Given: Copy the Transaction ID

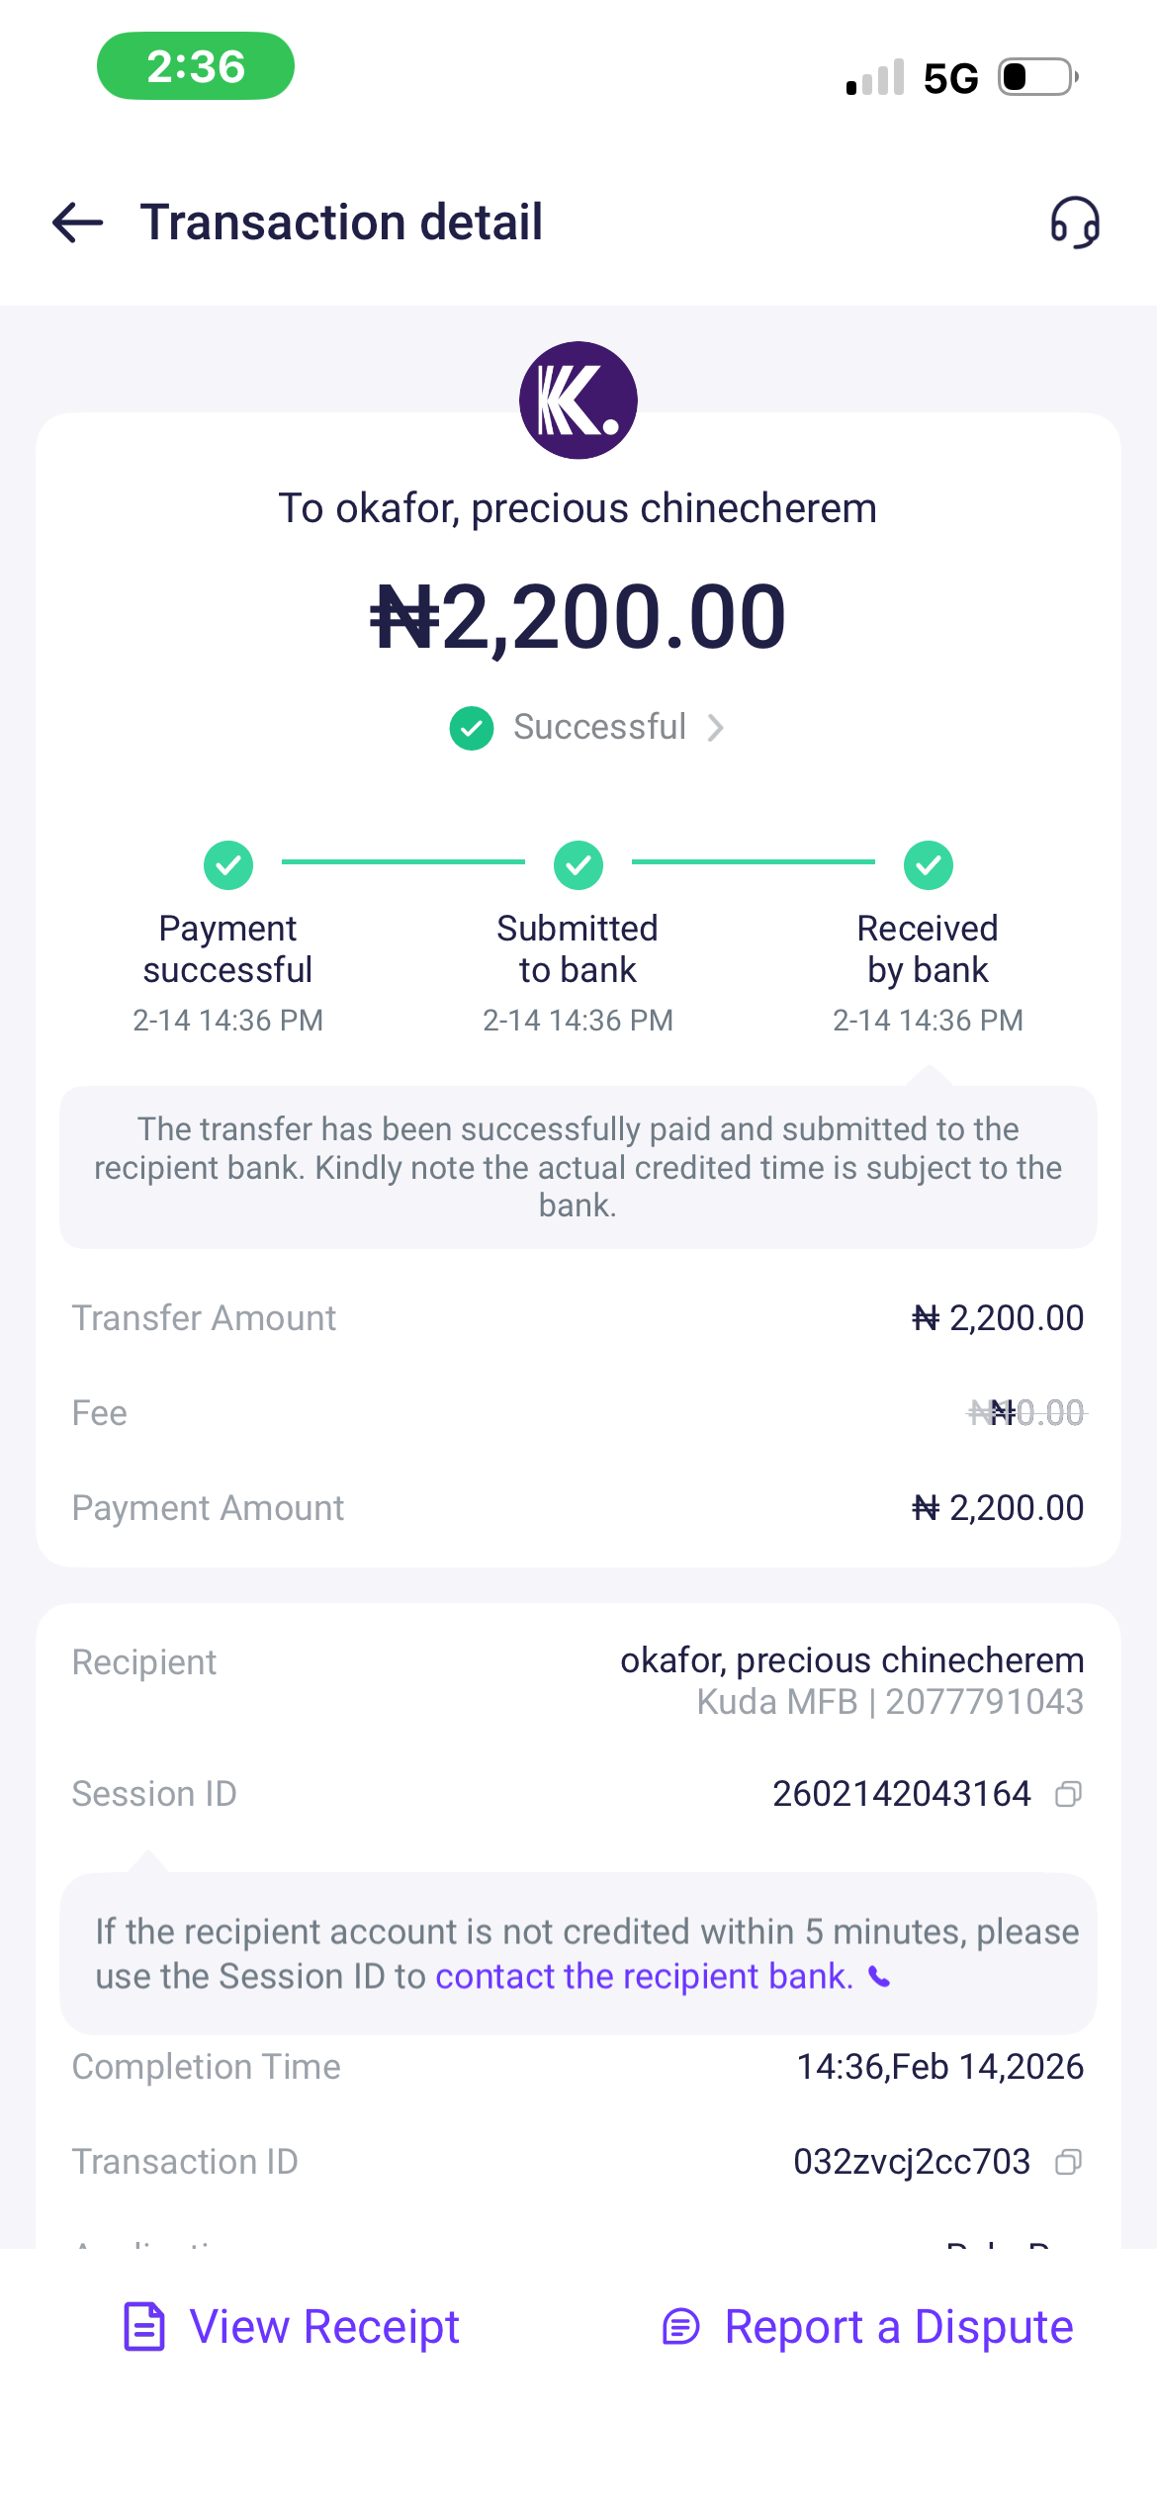Looking at the screenshot, I should click(1068, 2162).
